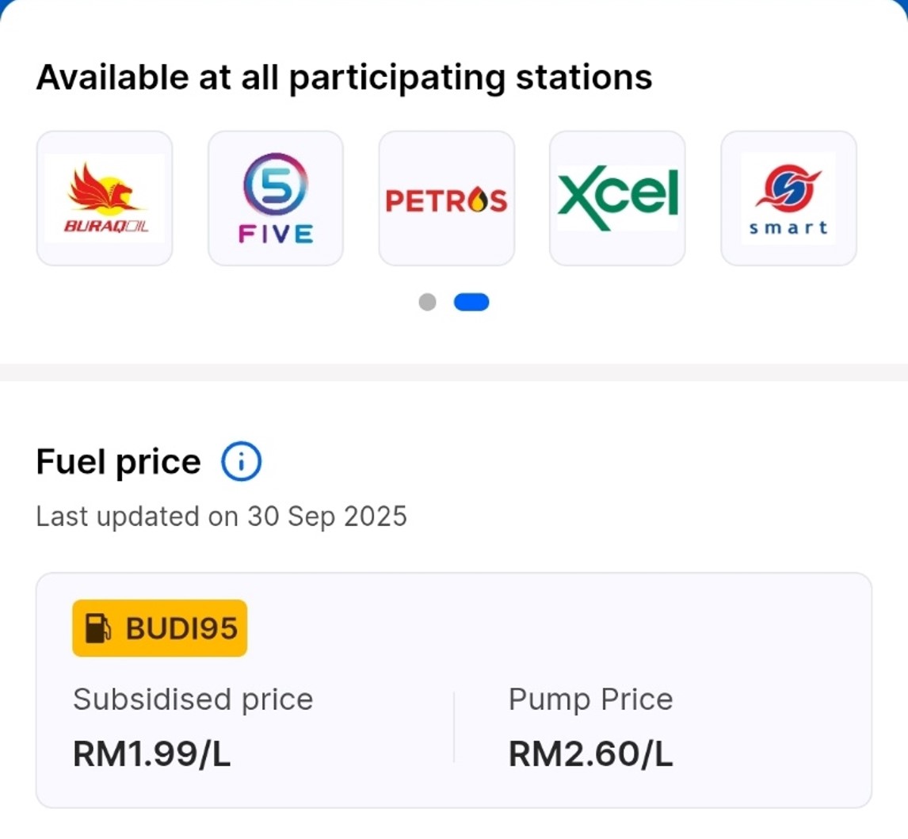Screen dimensions: 908x839
Task: Tap empty area right of BUDI95 badge in card
Action: (x=555, y=628)
